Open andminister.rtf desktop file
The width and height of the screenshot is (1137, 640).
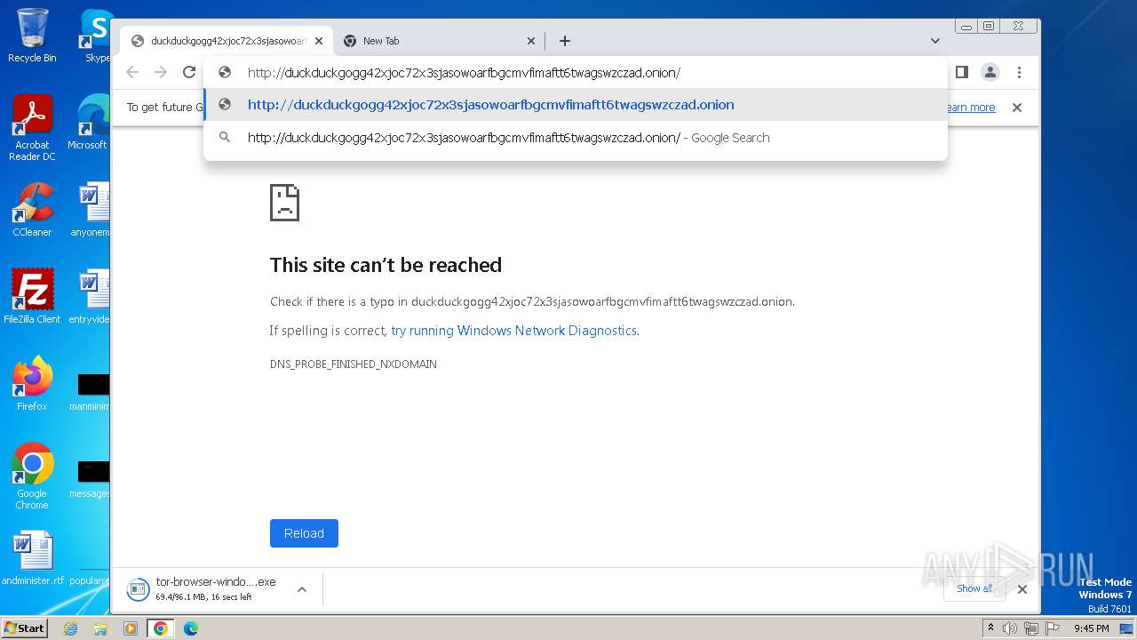tap(32, 558)
